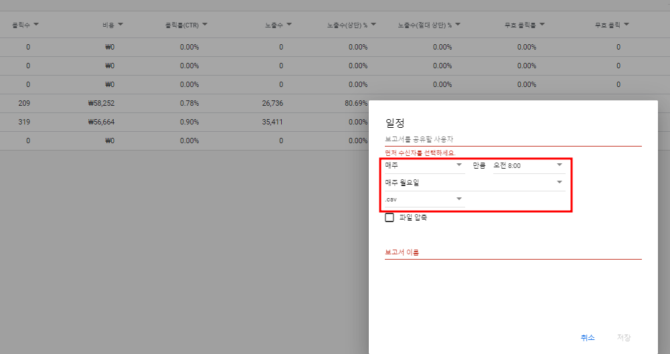Select the 26,736 impressions cell
Viewport: 670px width, 354px height.
pos(272,103)
